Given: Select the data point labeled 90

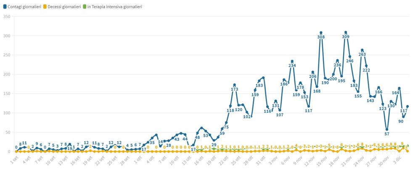Looking at the screenshot, I should [x=403, y=117].
